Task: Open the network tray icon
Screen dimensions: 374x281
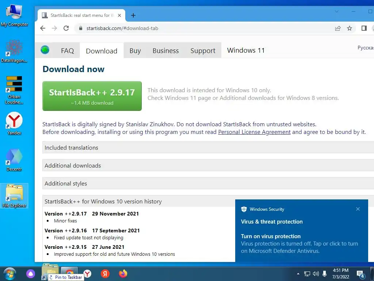Action: click(307, 274)
